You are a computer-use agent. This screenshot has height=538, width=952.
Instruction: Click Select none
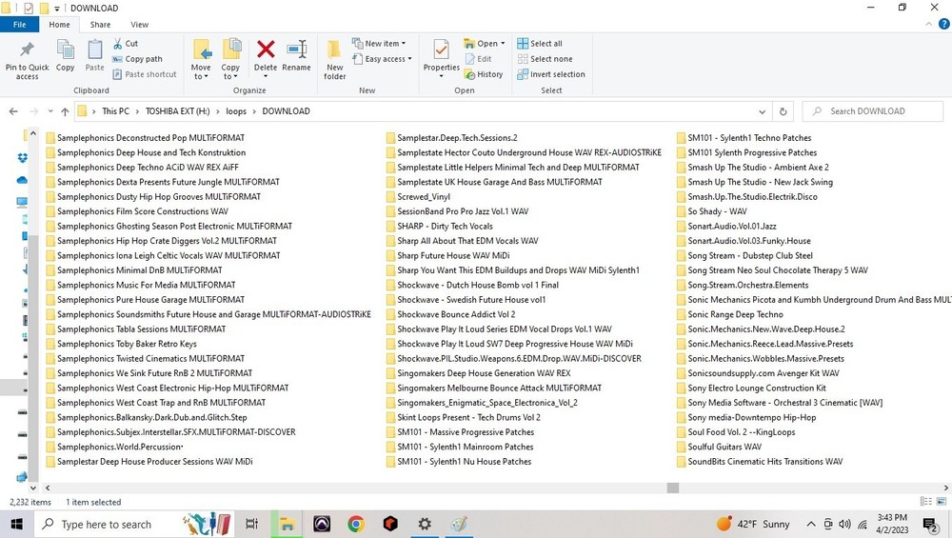pos(545,59)
